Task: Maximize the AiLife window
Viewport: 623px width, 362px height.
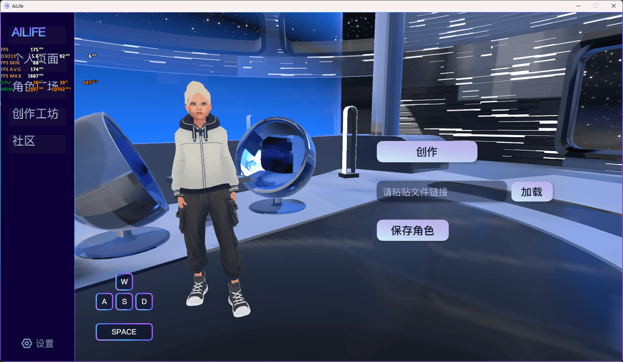Action: point(595,6)
